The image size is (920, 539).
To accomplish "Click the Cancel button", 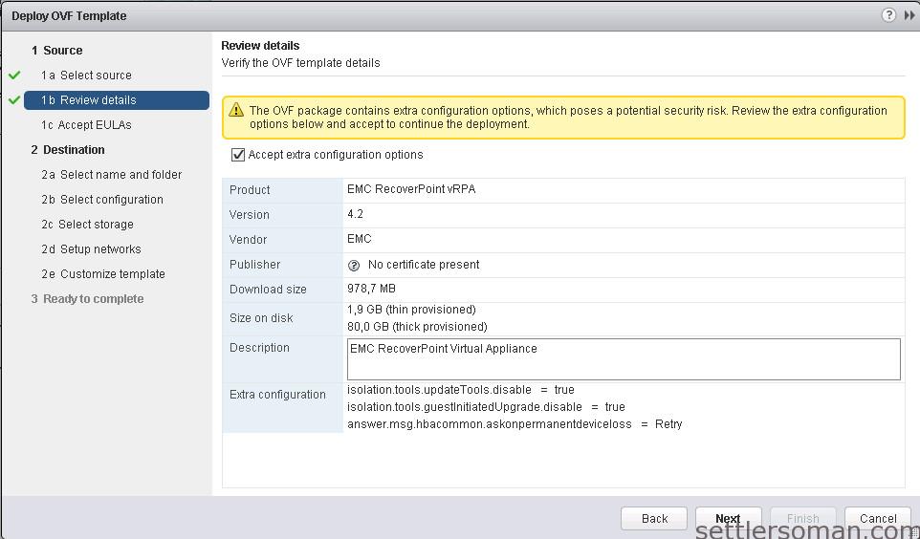I will click(x=877, y=518).
